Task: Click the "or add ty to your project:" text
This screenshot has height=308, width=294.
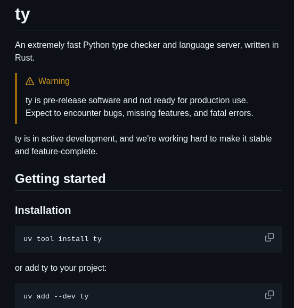Action: pyautogui.click(x=61, y=268)
